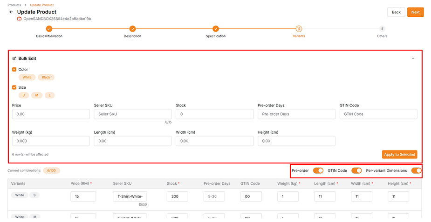Edit Seller SKU for White S row
The height and width of the screenshot is (222, 431).
(x=130, y=196)
